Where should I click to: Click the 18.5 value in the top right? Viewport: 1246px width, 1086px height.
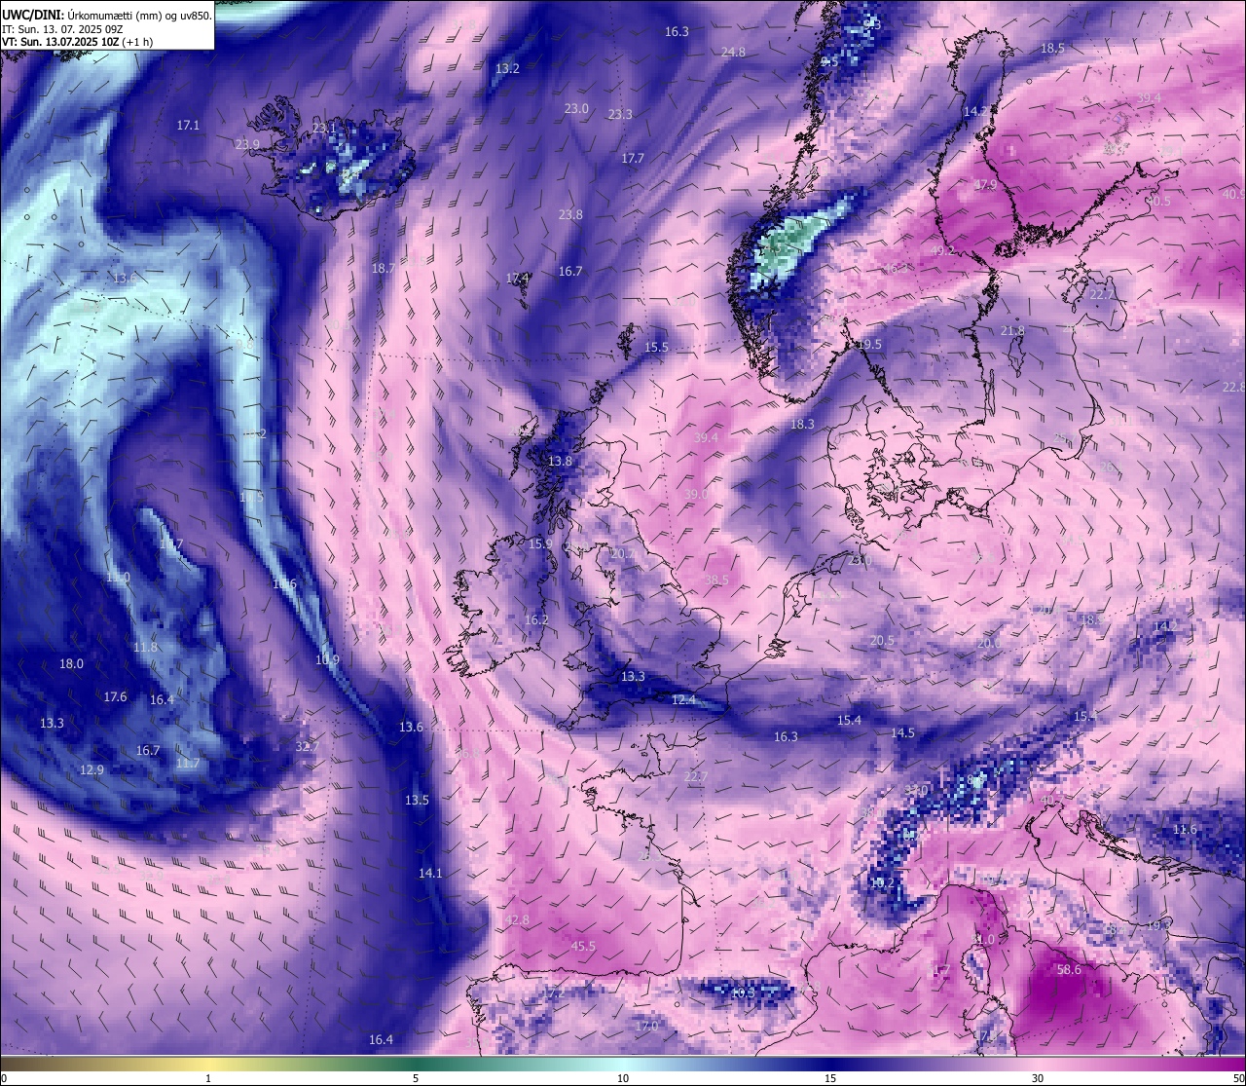1052,48
